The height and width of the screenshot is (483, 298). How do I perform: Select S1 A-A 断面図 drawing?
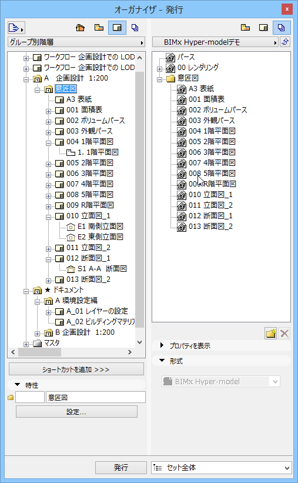point(102,269)
